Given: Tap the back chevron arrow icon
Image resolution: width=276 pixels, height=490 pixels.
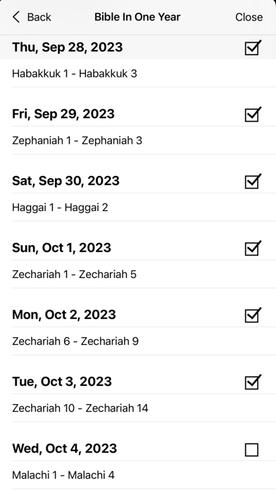Looking at the screenshot, I should tap(16, 17).
